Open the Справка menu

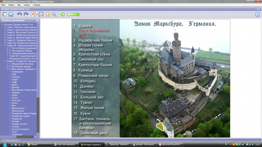37,5
